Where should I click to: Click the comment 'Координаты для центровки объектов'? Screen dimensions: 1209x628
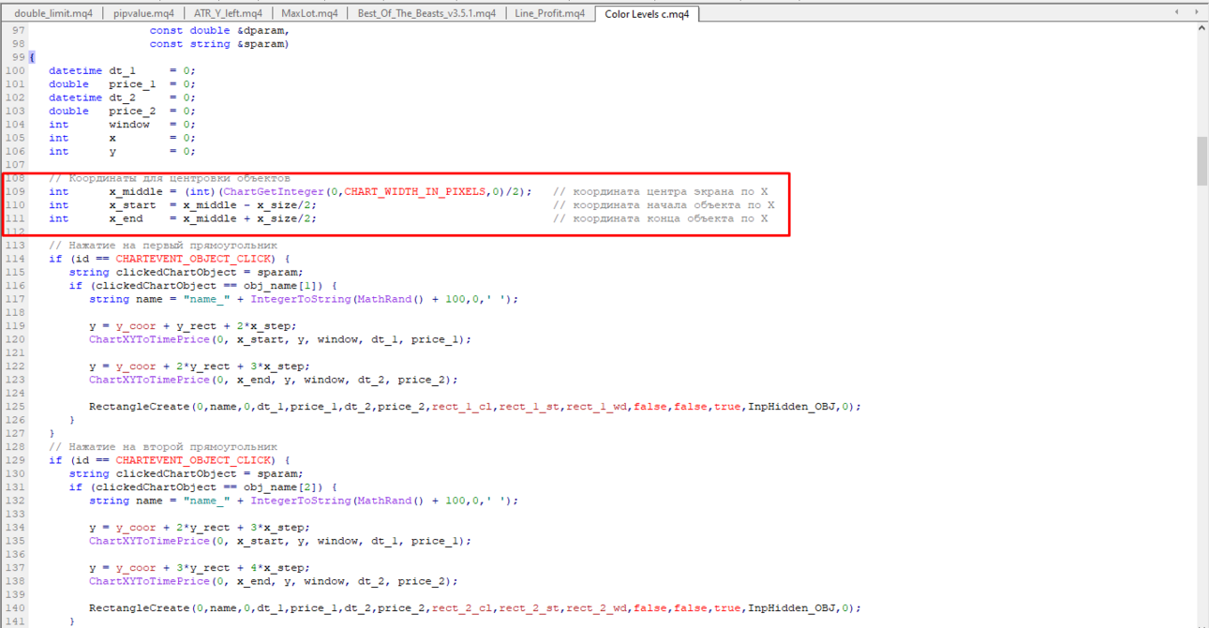(x=170, y=178)
